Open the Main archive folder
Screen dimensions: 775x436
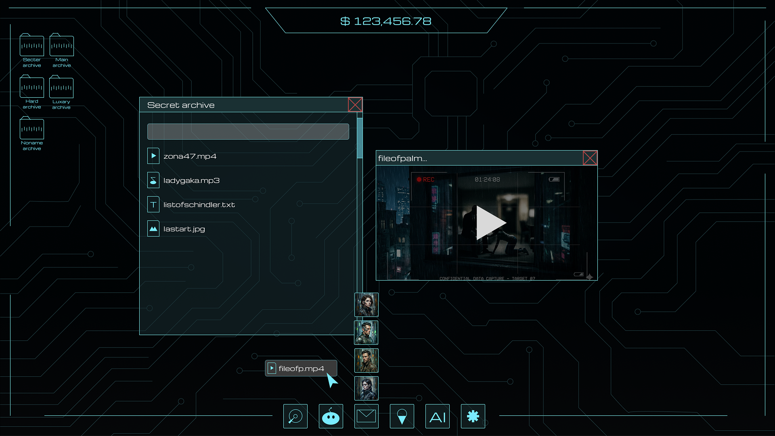(61, 46)
